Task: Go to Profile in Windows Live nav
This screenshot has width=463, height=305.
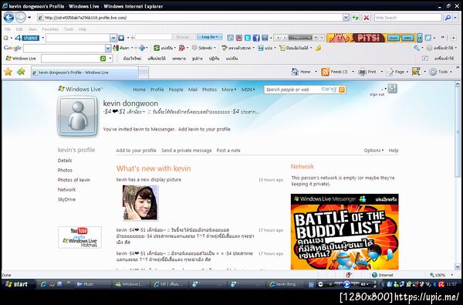Action: [157, 90]
